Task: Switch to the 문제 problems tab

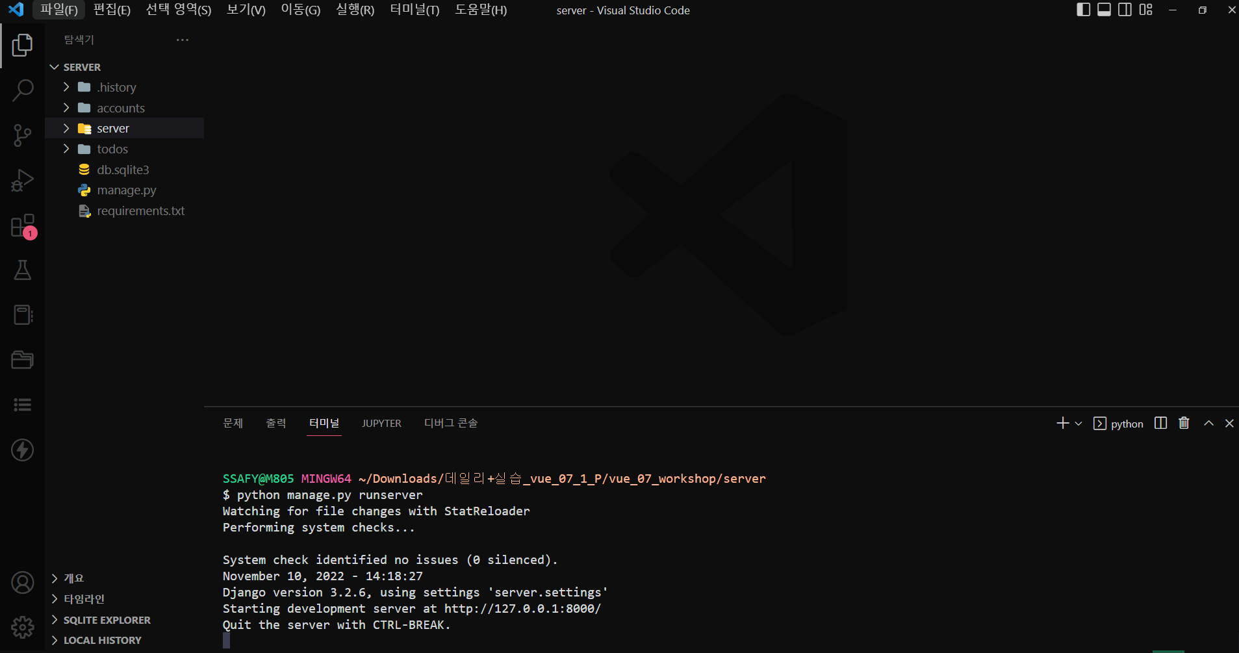Action: point(233,423)
